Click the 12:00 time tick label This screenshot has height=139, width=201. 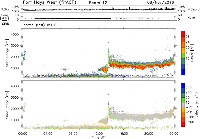[x=98, y=134]
